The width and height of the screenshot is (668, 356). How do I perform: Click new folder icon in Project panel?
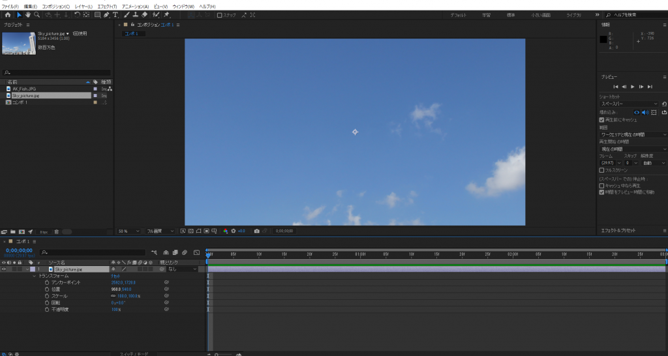click(x=13, y=232)
